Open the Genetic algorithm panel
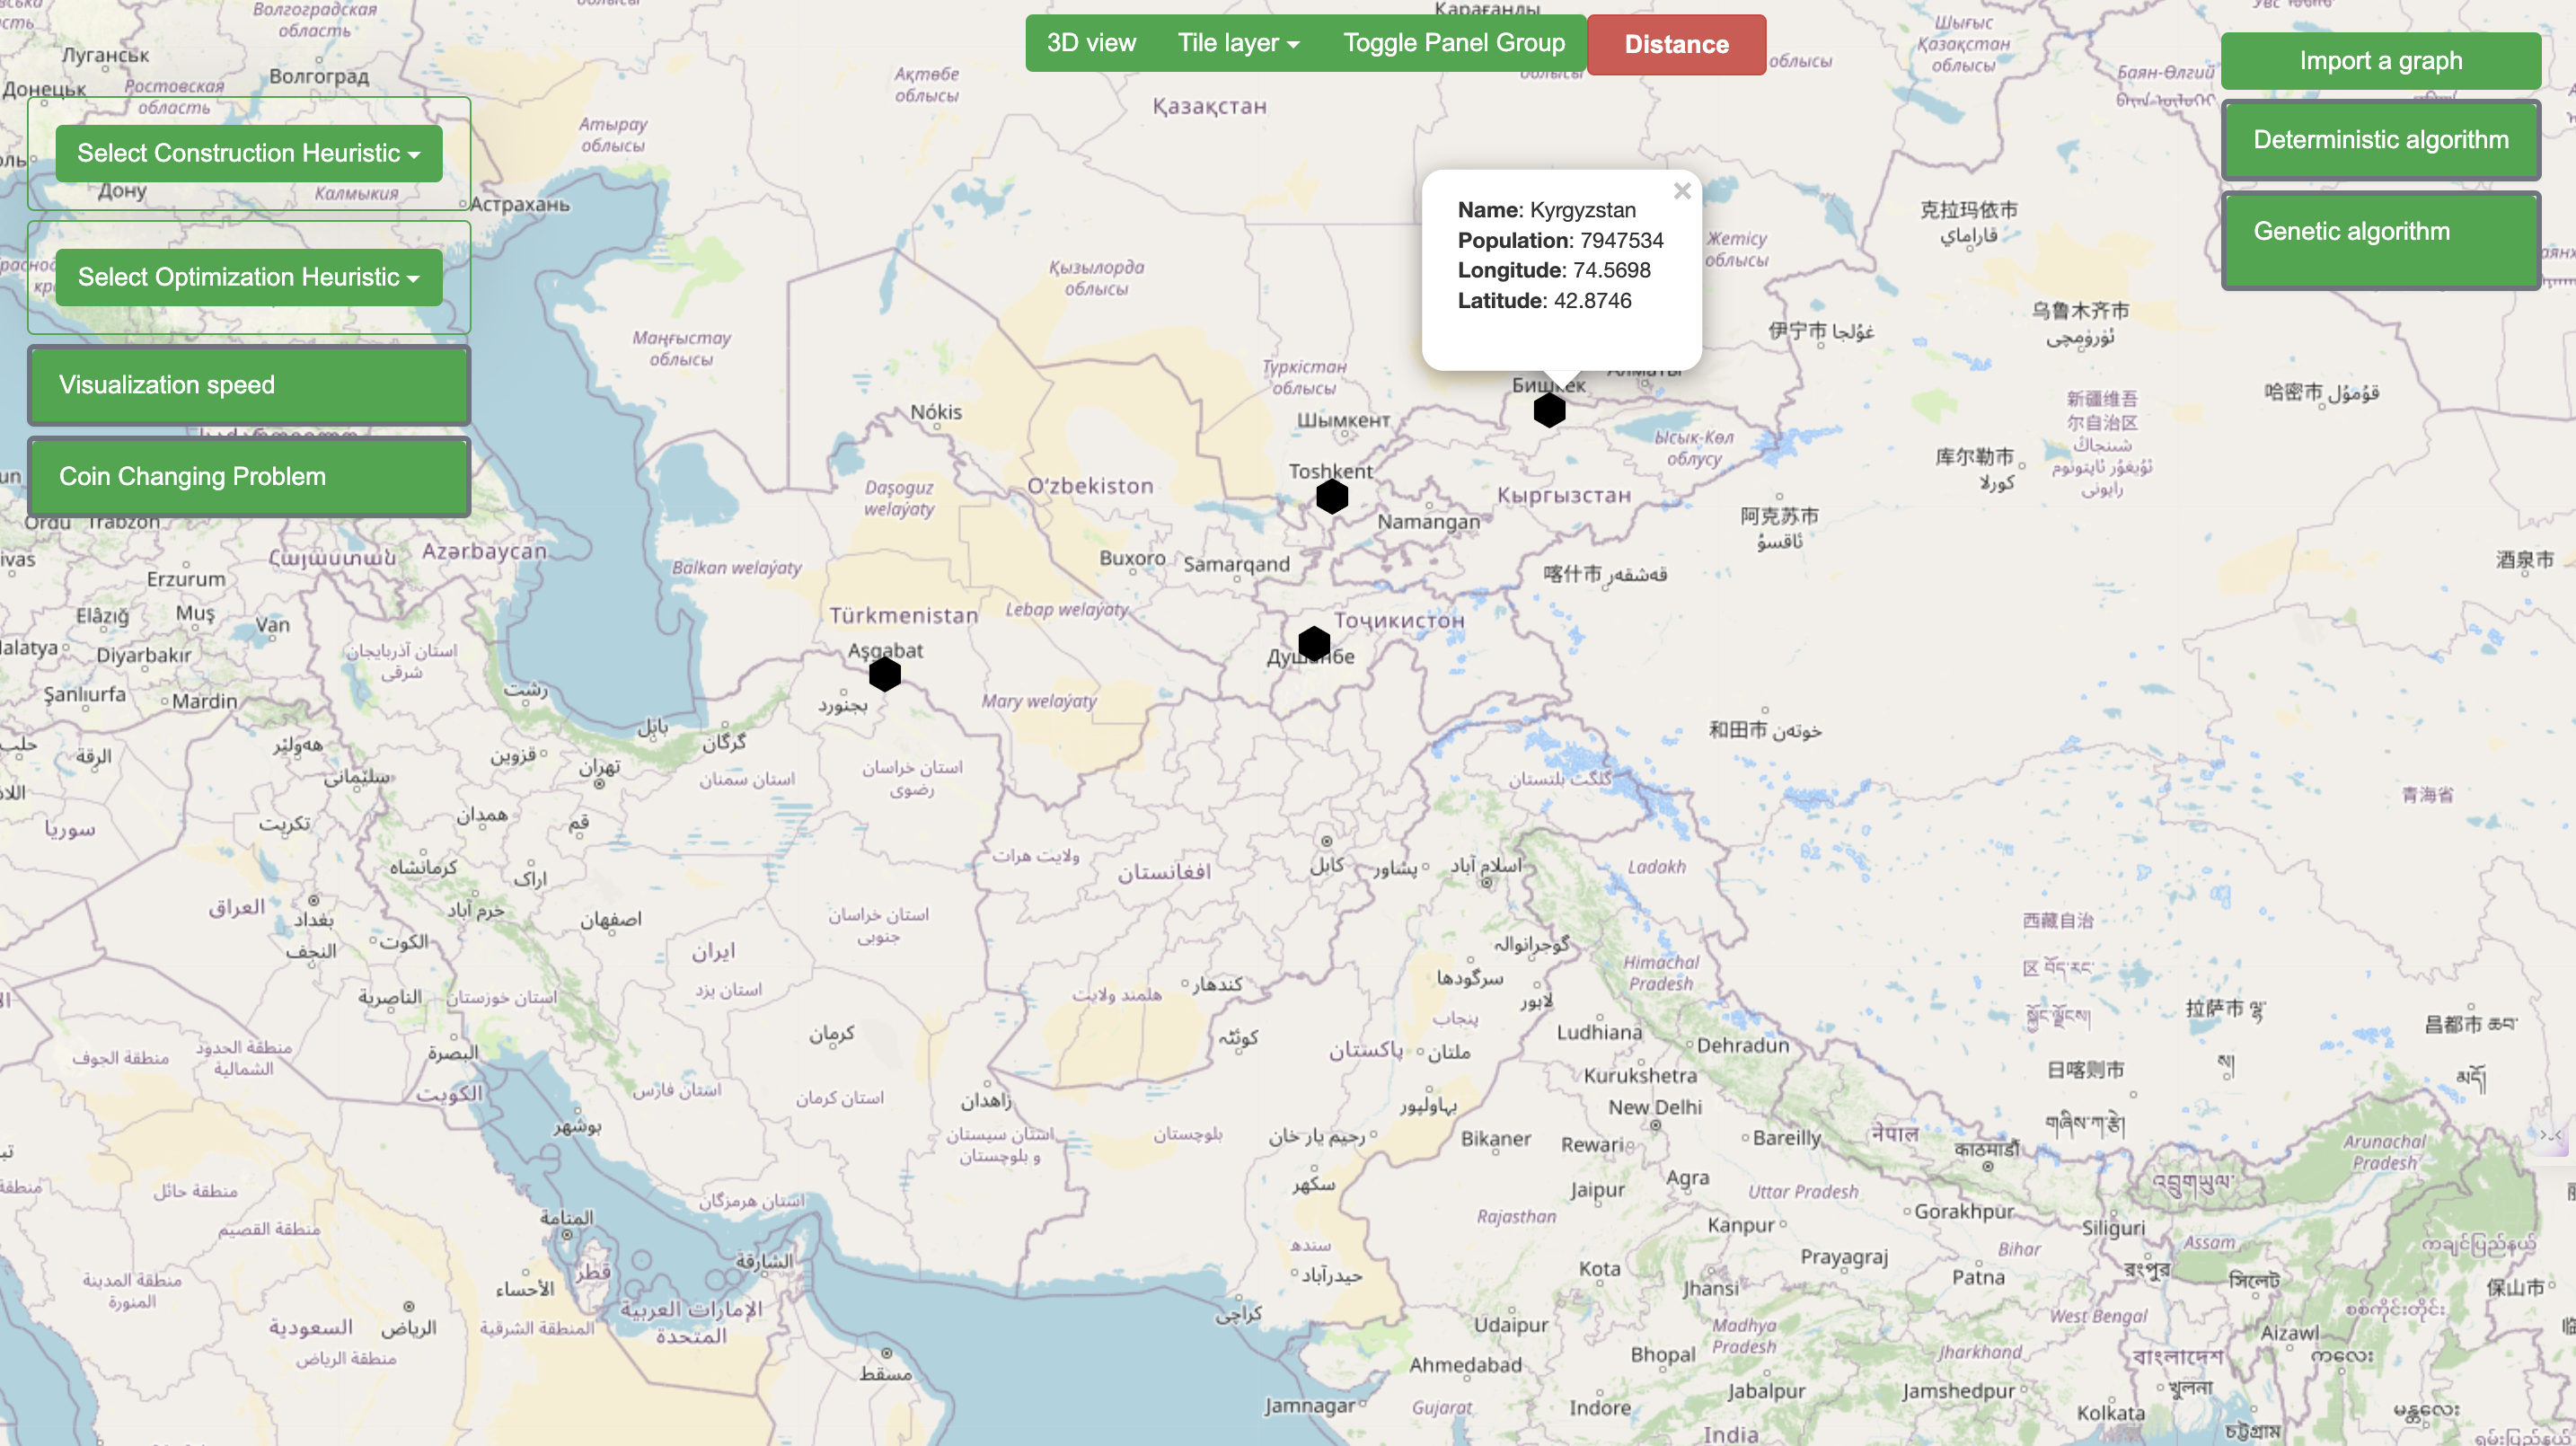The width and height of the screenshot is (2576, 1446). tap(2379, 239)
